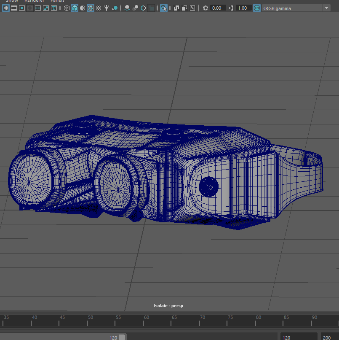This screenshot has width=339, height=340.
Task: Click the range slider handle at 120
Action: (122, 337)
